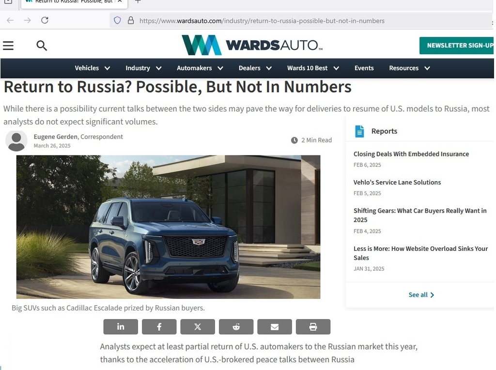Open the Resources nav item
This screenshot has width=496, height=370.
(x=403, y=68)
